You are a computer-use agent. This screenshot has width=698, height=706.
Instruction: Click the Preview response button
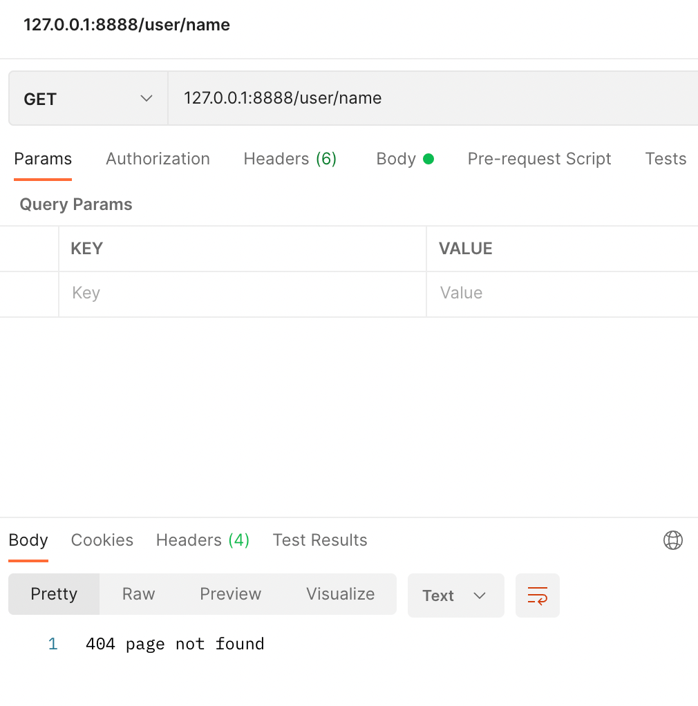point(230,594)
